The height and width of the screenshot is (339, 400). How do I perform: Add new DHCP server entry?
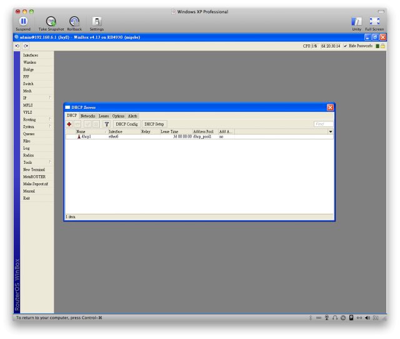(x=69, y=124)
